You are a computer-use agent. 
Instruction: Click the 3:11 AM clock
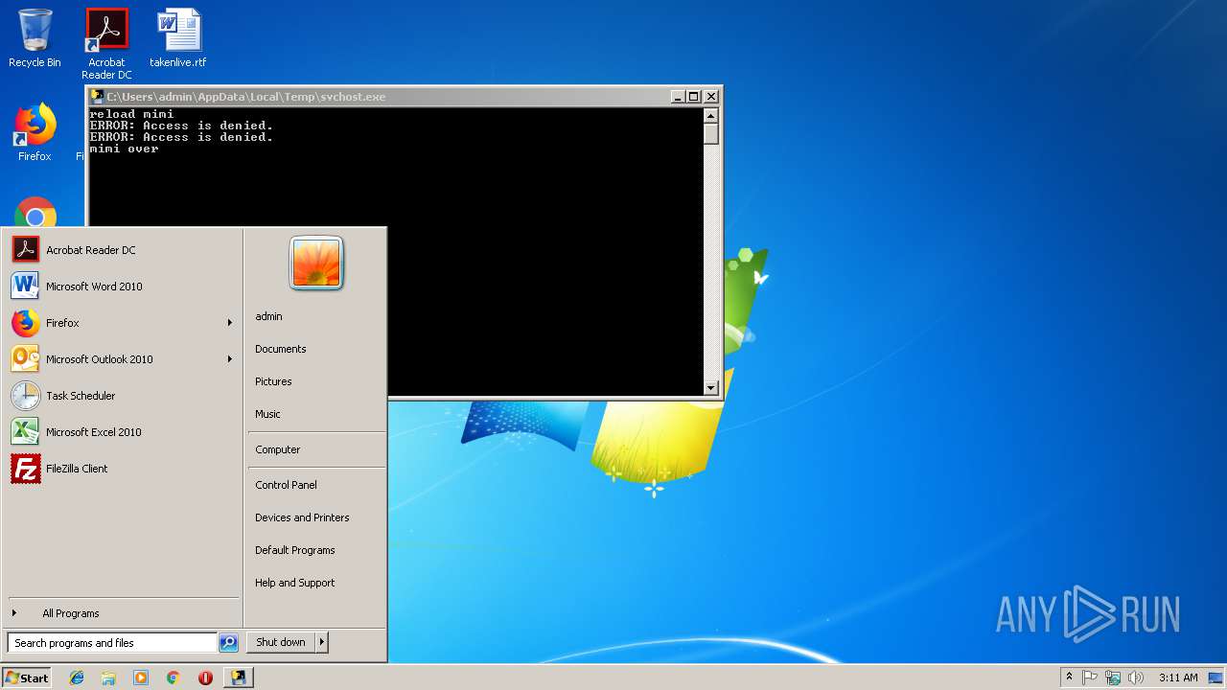[1178, 678]
